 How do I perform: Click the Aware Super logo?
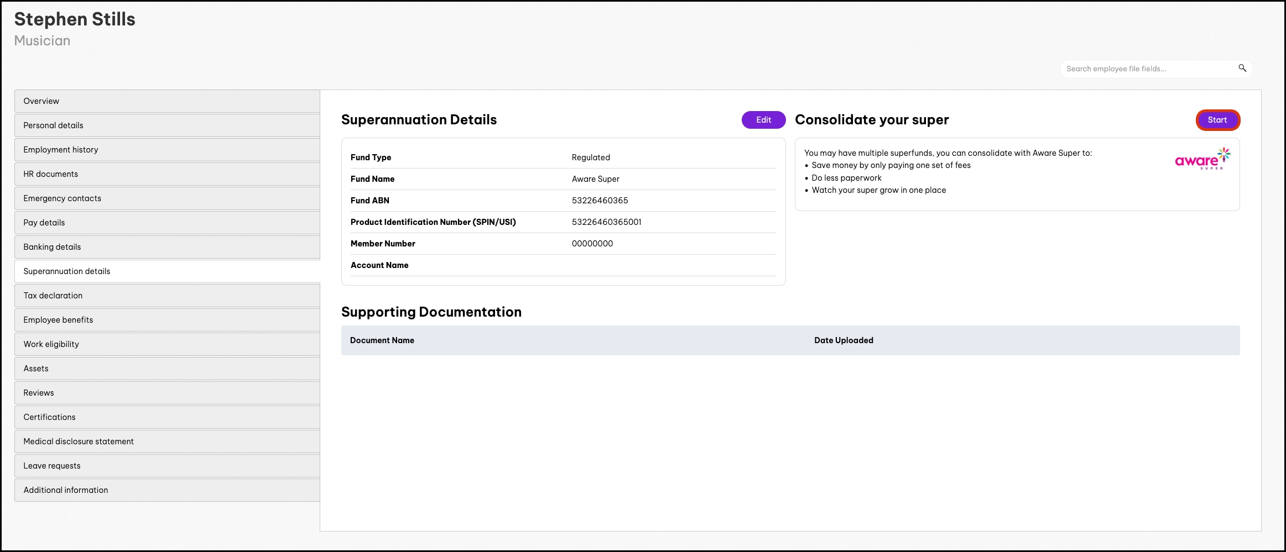(x=1201, y=159)
